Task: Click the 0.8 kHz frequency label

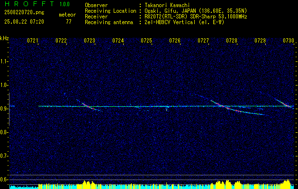Action: [x=3, y=132]
